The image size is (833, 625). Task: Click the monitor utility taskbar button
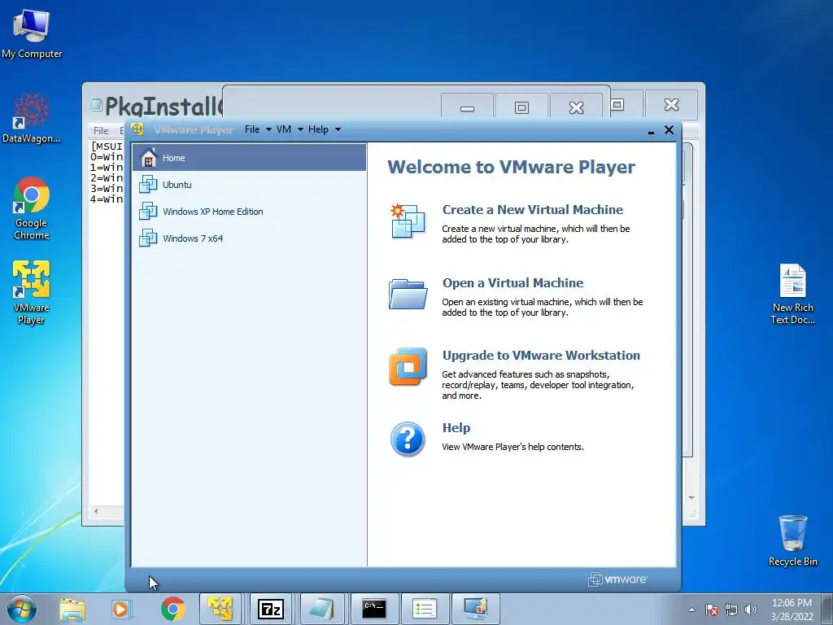475,609
